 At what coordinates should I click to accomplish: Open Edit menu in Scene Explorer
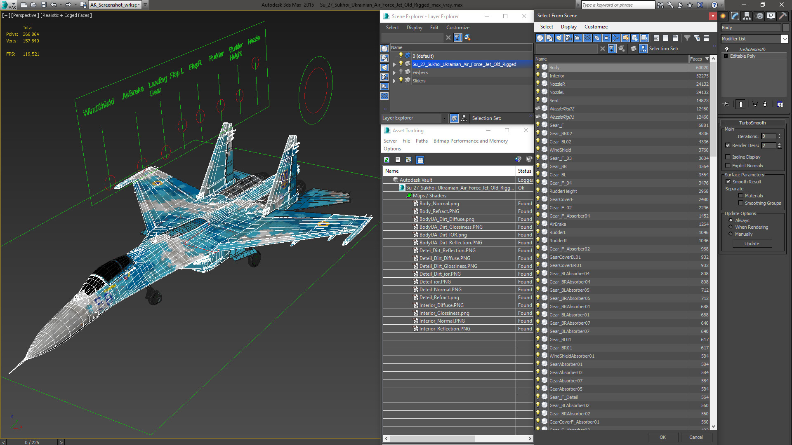pyautogui.click(x=434, y=28)
